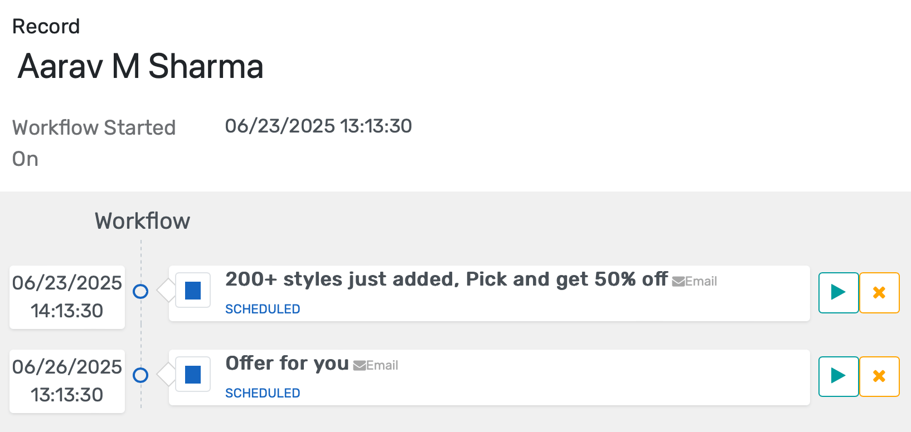This screenshot has height=432, width=911.
Task: Click the blue square icon for 'Offer for you'
Action: pos(193,375)
